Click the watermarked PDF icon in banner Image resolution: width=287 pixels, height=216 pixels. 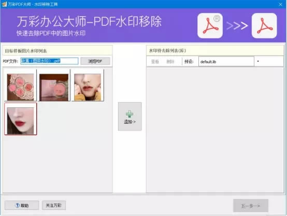(210, 25)
